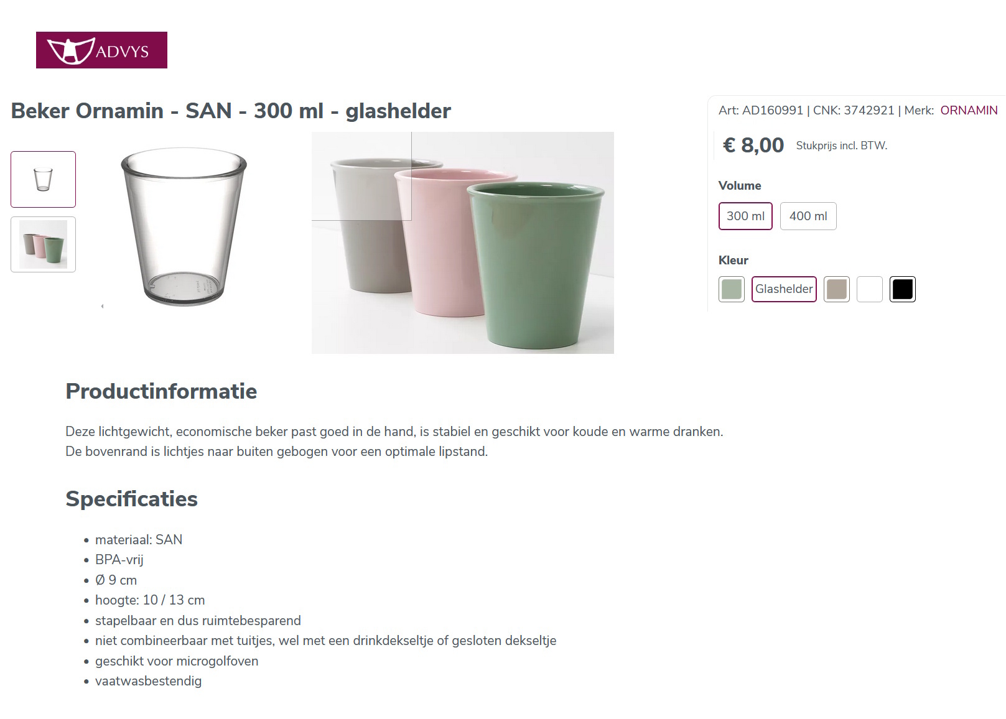Choose the white color swatch

(x=869, y=289)
